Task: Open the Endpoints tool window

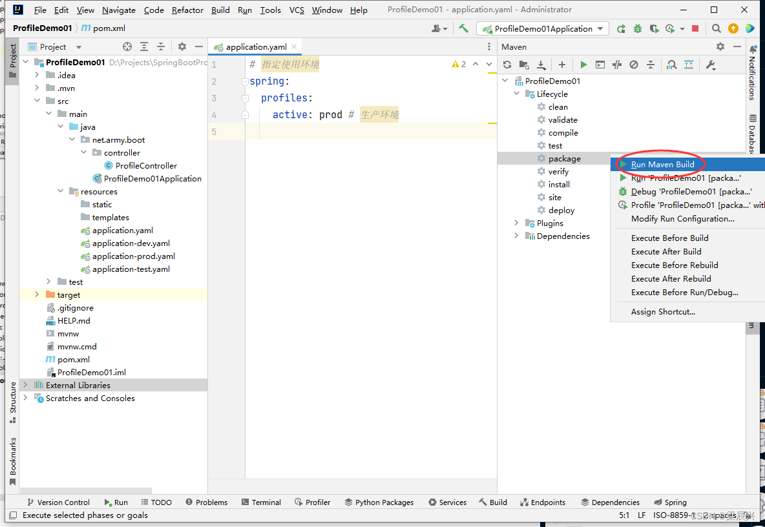Action: tap(543, 502)
